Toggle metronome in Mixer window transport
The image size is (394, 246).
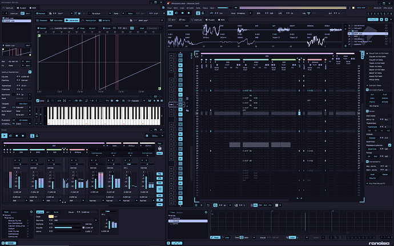point(37,136)
